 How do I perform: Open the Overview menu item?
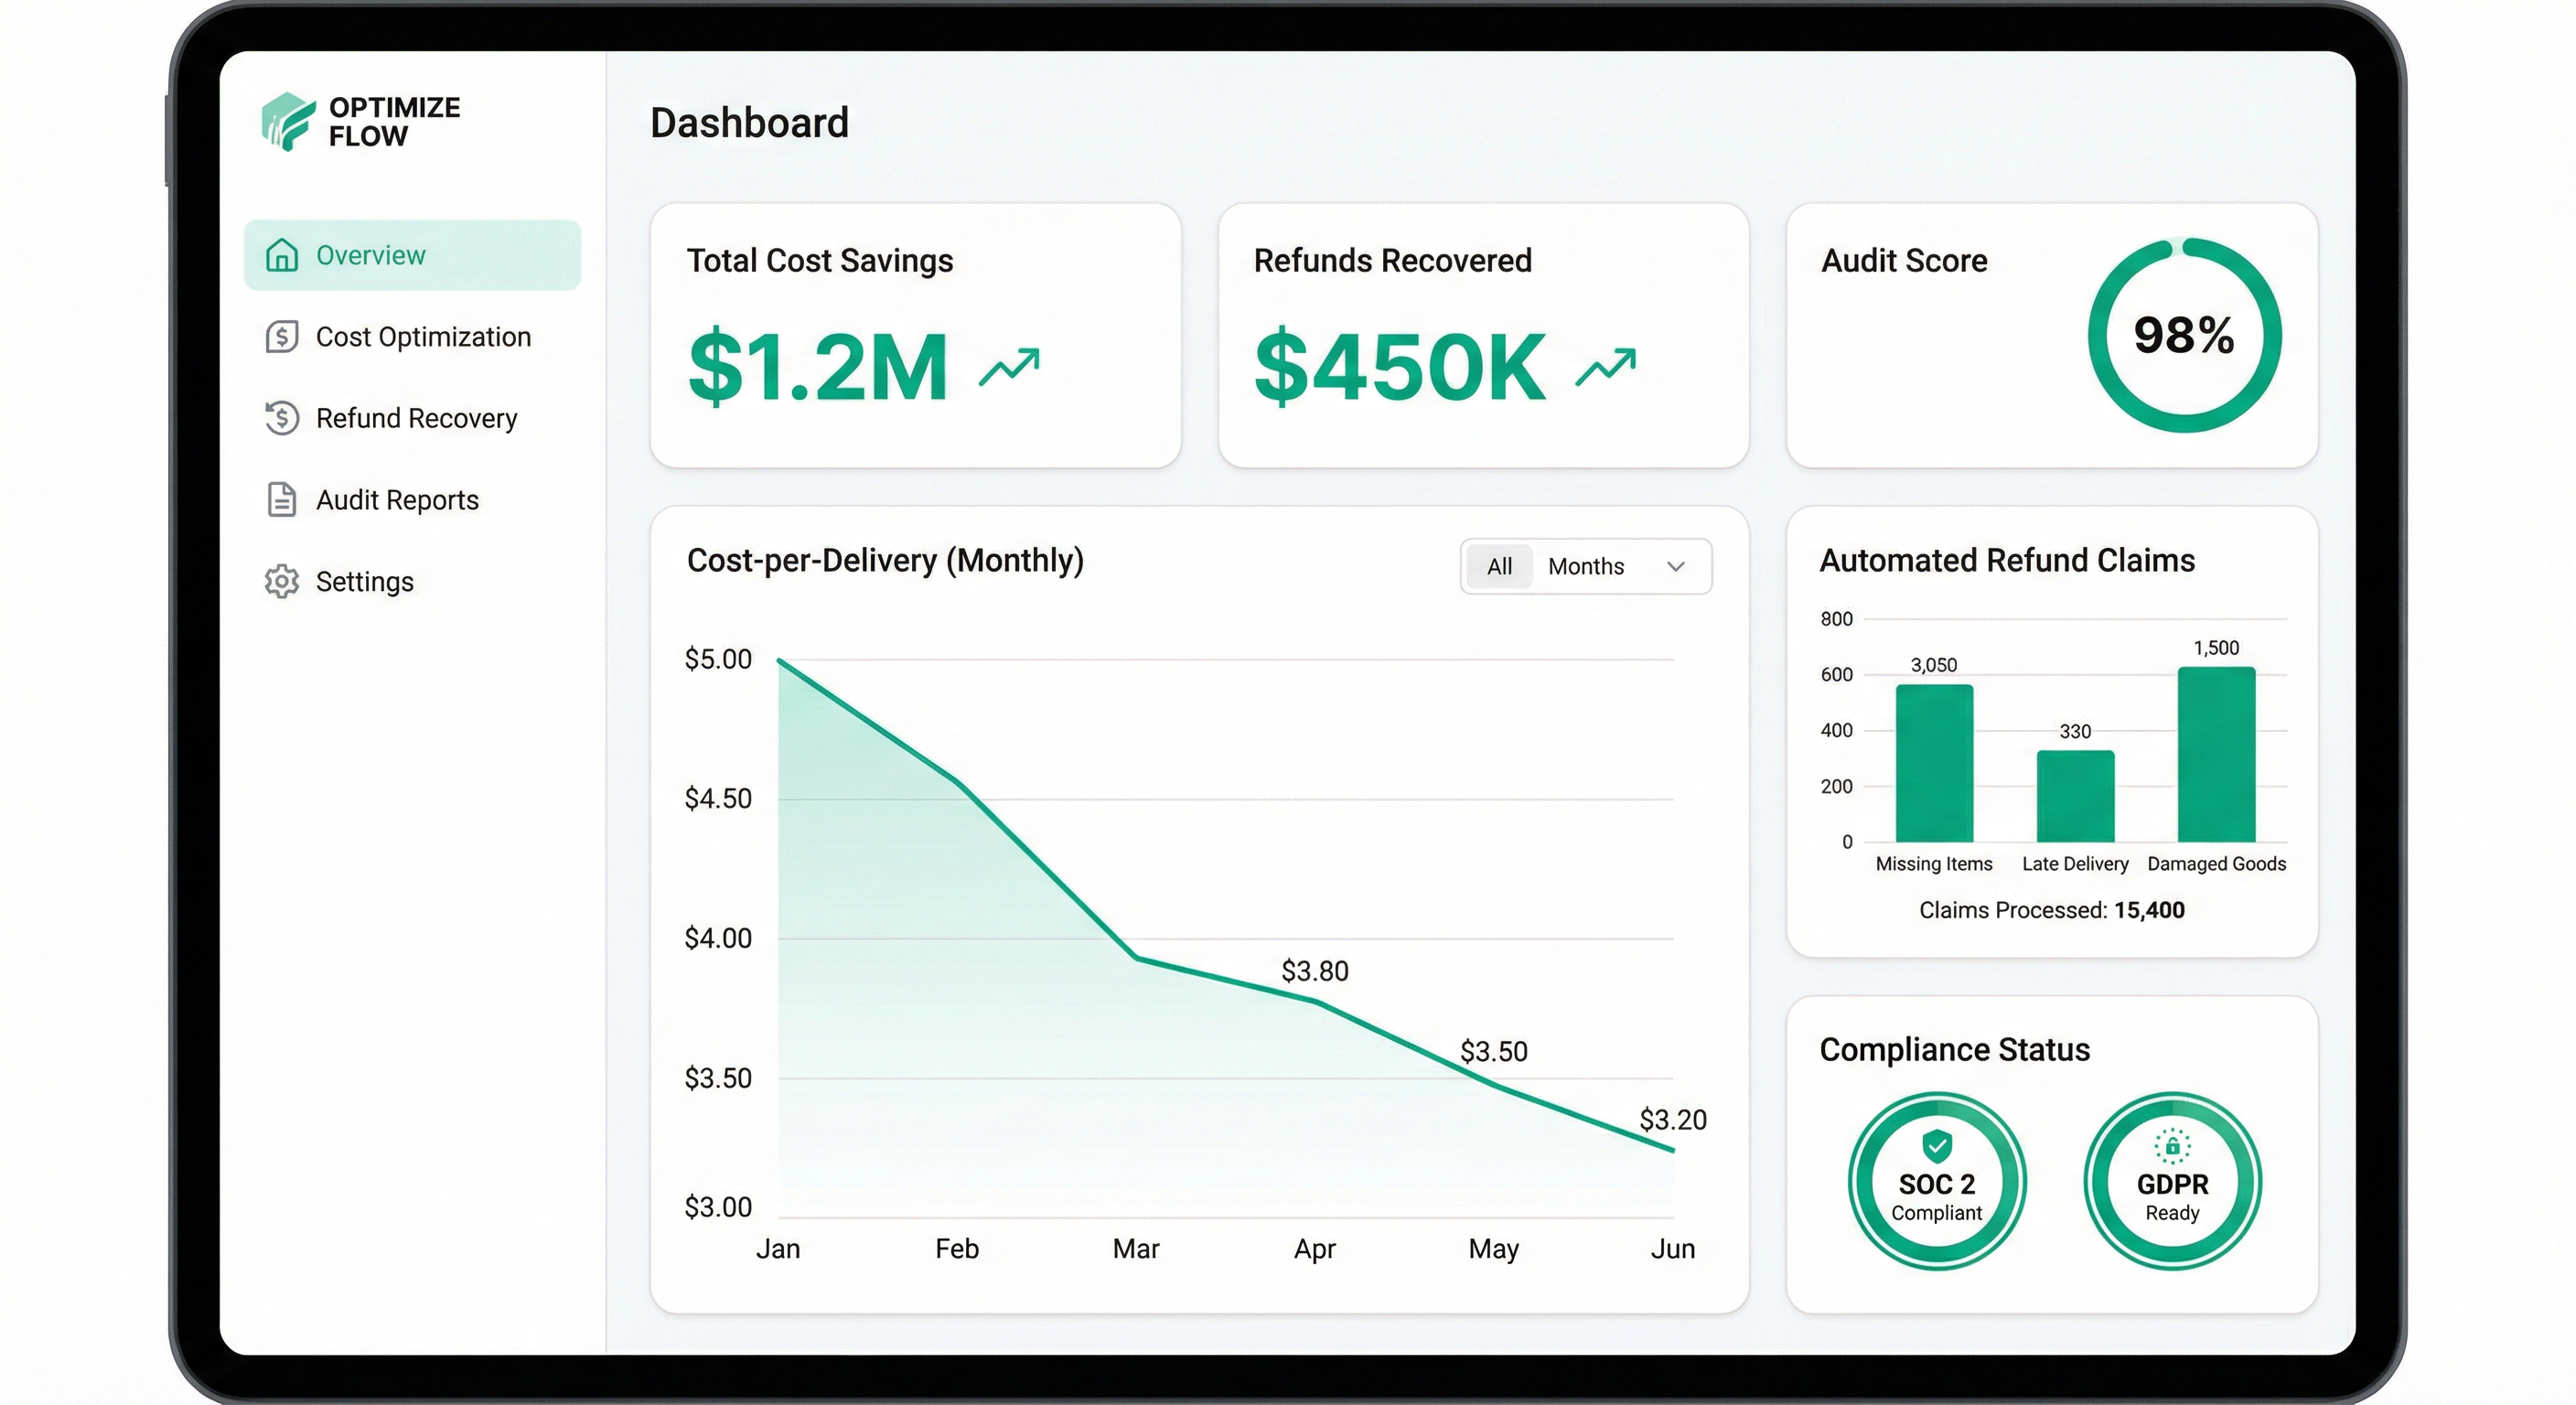(412, 255)
